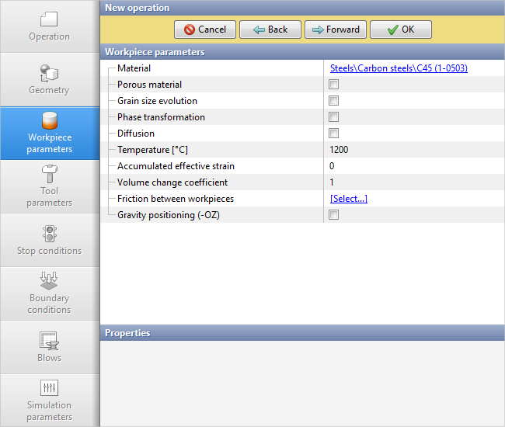Open the C45 carbon steel material link
The height and width of the screenshot is (427, 505).
399,68
